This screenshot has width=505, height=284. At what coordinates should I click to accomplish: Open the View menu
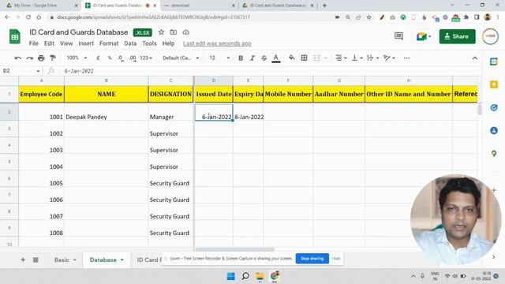click(x=66, y=43)
